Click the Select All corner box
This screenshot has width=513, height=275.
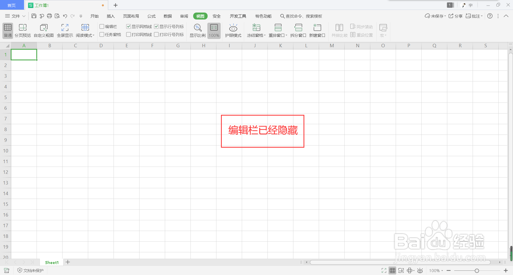tap(6, 46)
